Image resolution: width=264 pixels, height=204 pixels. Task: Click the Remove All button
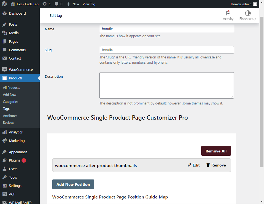point(216,151)
